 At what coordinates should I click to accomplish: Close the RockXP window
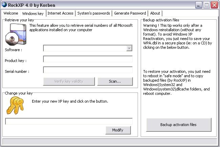click(x=214, y=5)
